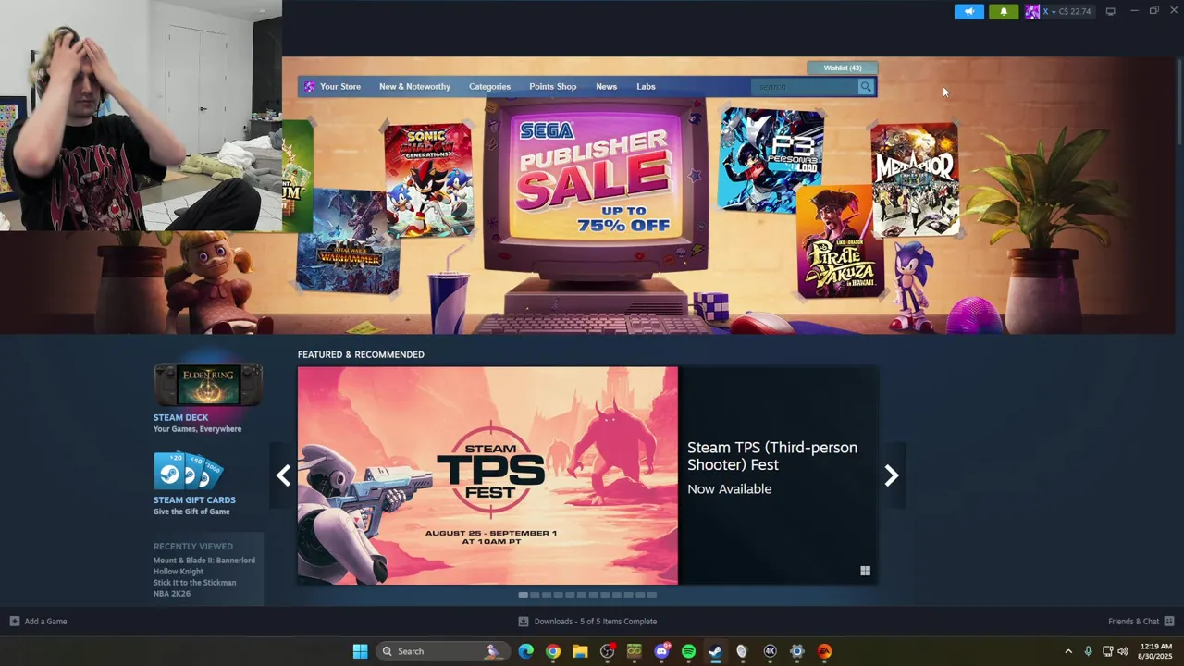Open the EA app from the taskbar
1184x666 pixels.
(824, 651)
